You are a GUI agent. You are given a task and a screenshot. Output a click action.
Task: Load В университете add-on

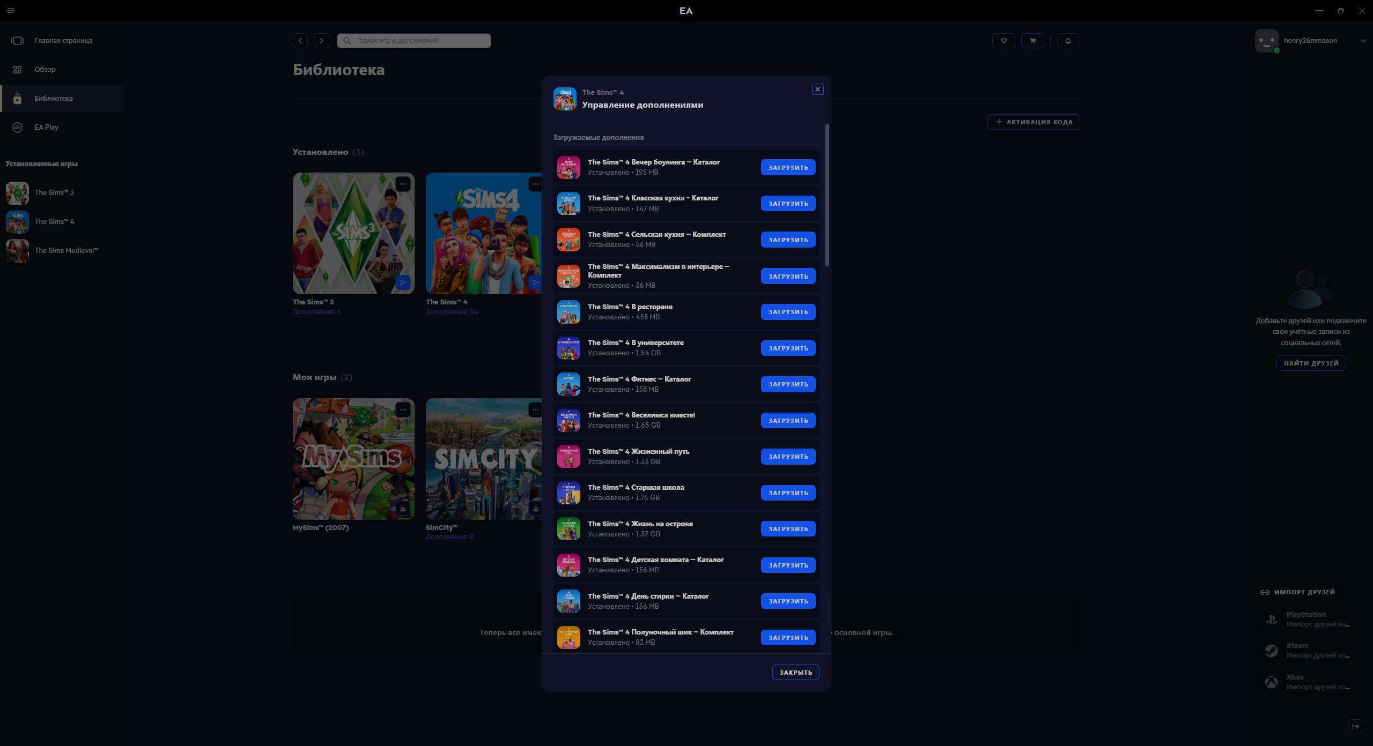pyautogui.click(x=788, y=348)
